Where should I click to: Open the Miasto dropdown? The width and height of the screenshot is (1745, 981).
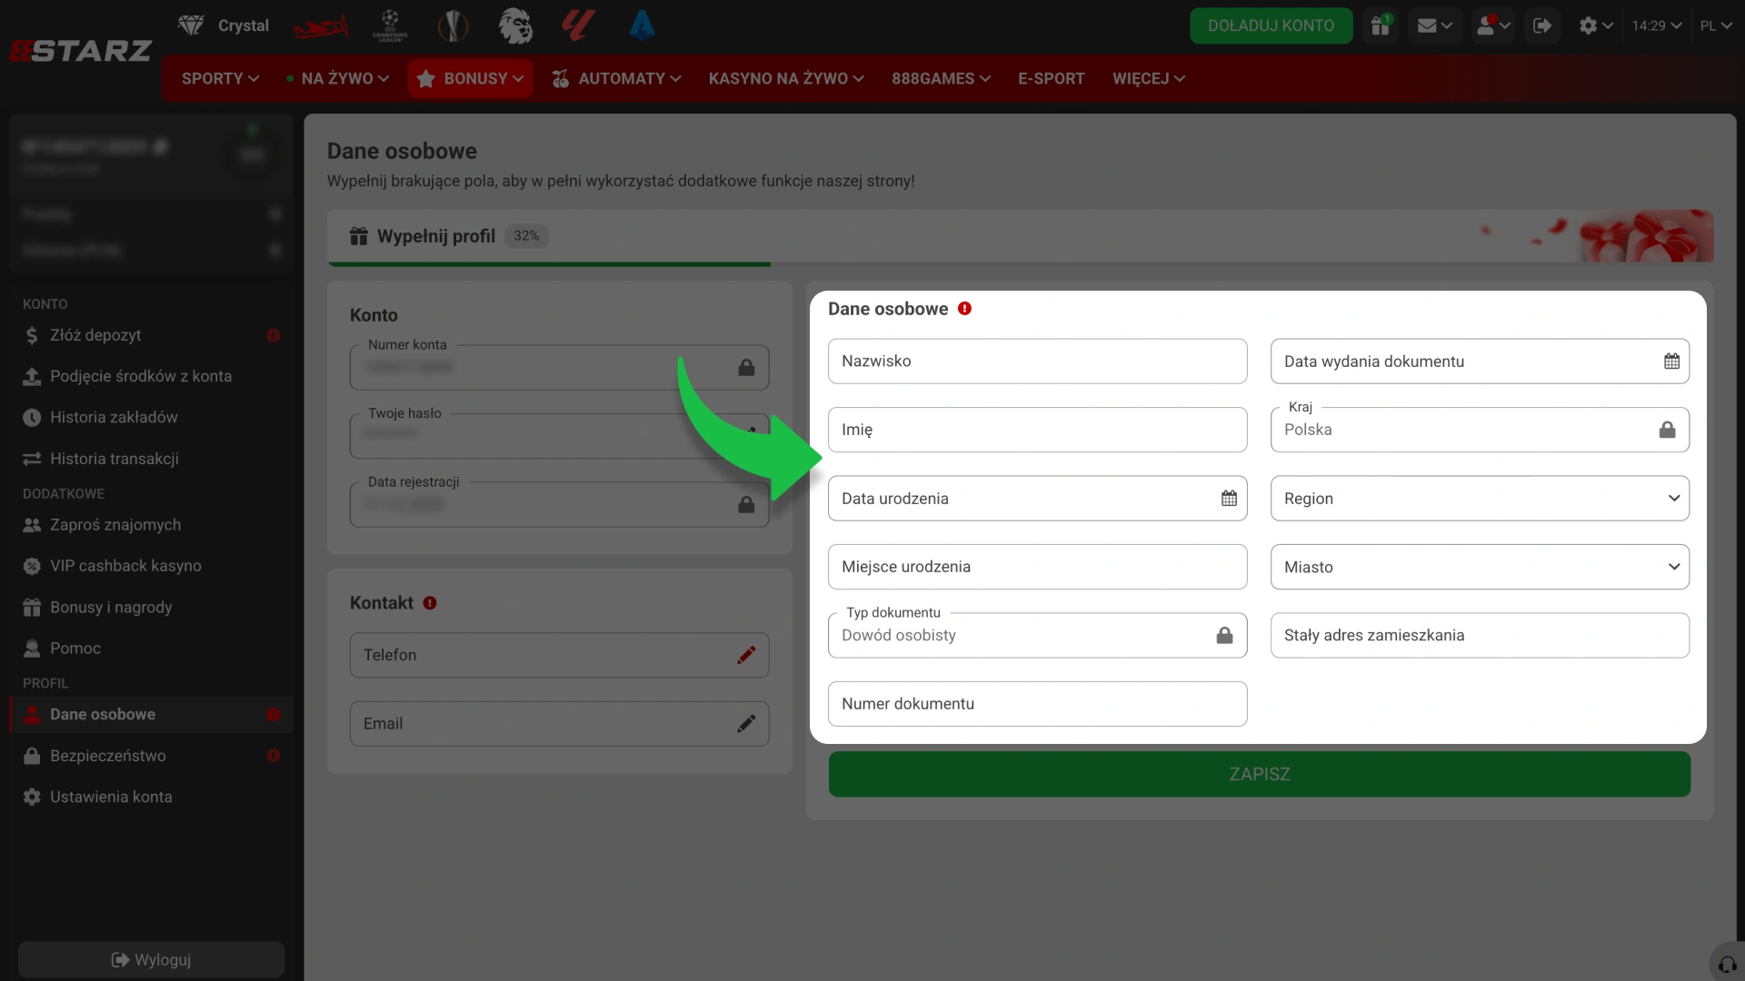click(1480, 567)
